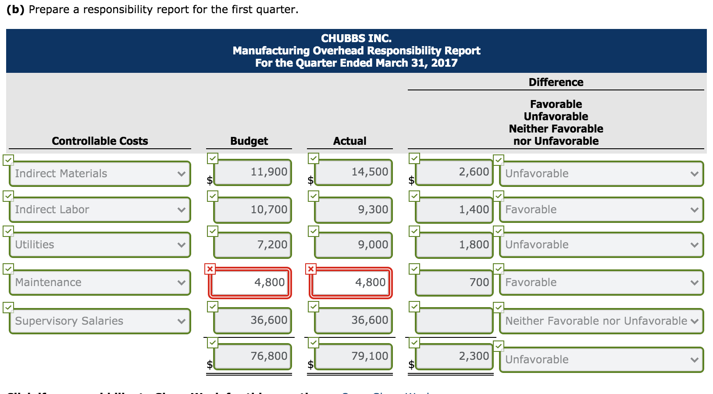
Task: Click the Indirect Labor actual field 9,300
Action: pos(353,210)
